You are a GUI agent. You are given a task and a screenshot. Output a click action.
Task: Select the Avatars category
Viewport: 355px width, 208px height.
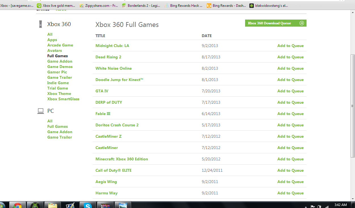(54, 50)
